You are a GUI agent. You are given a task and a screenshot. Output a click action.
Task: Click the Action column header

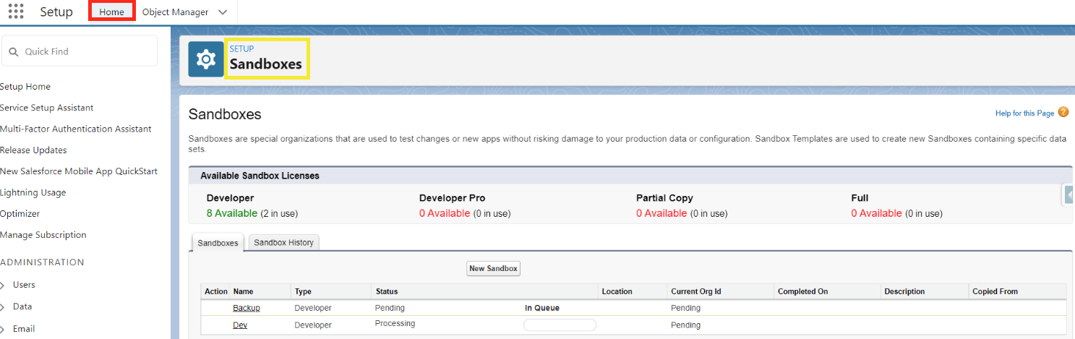(x=216, y=291)
